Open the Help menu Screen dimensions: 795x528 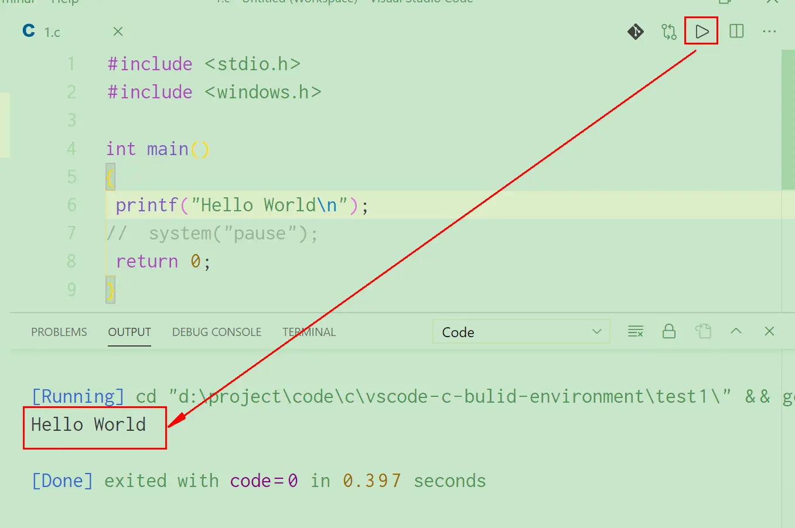point(64,2)
